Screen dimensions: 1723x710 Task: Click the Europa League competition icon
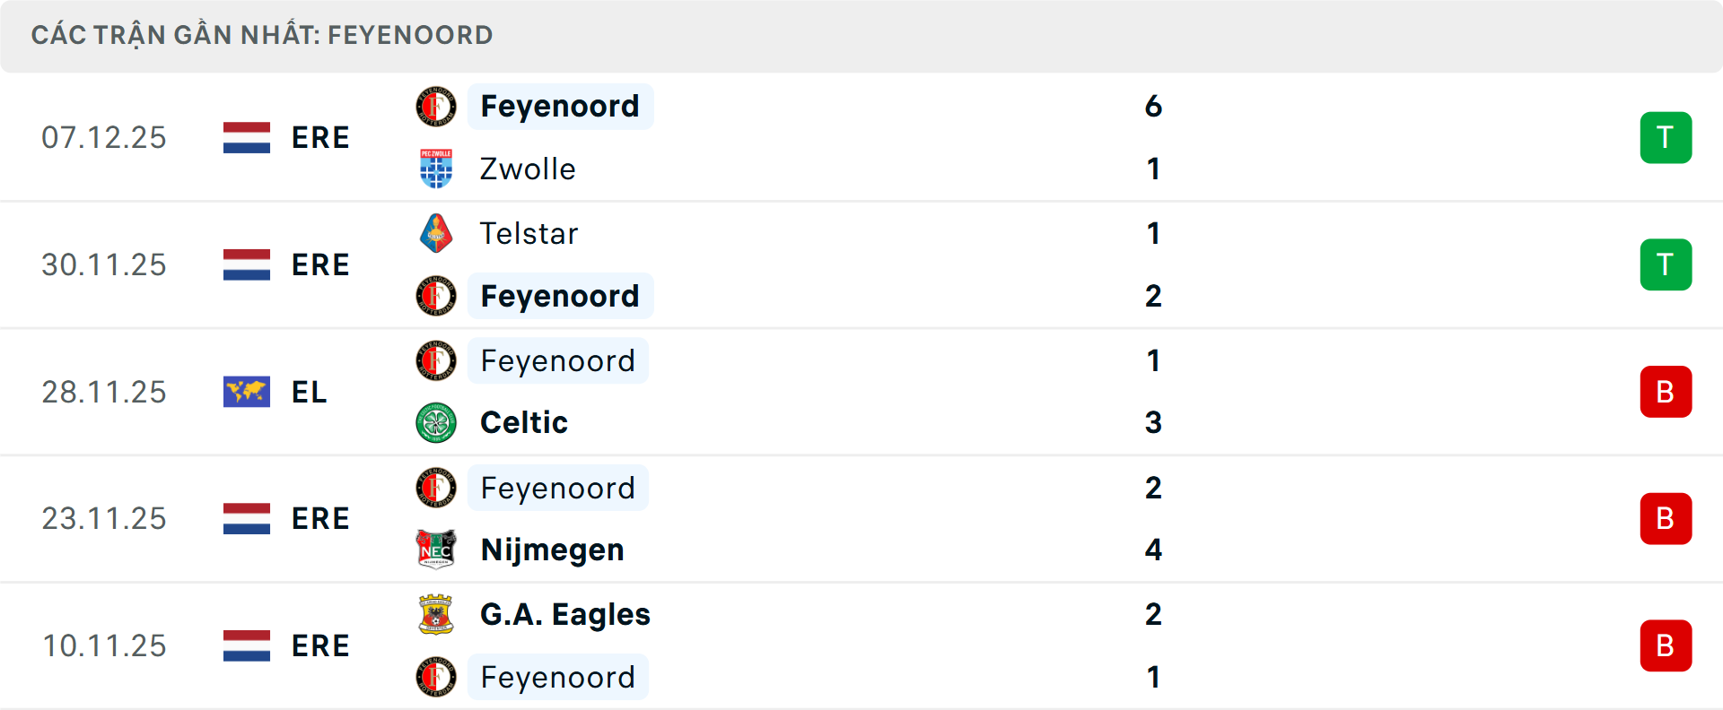(246, 392)
